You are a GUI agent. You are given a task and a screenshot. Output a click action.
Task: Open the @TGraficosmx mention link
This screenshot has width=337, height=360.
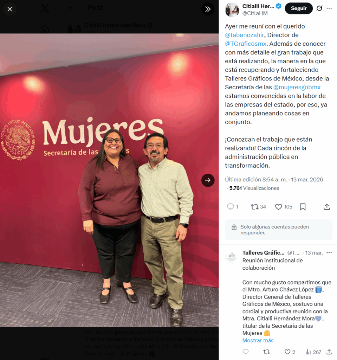click(x=246, y=44)
